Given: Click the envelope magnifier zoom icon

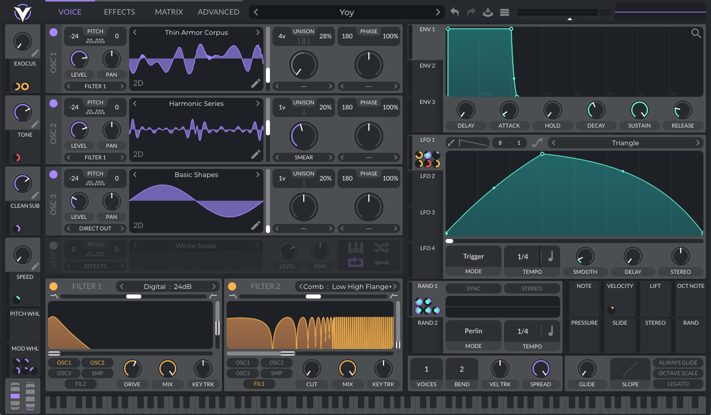Looking at the screenshot, I should click(696, 33).
